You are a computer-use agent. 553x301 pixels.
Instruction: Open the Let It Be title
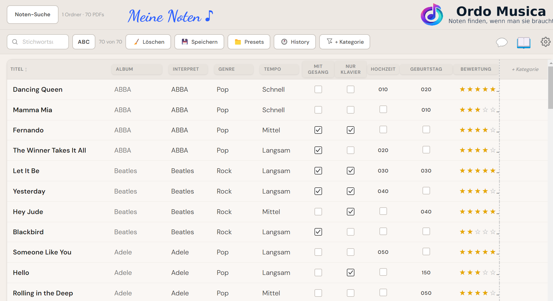(26, 171)
